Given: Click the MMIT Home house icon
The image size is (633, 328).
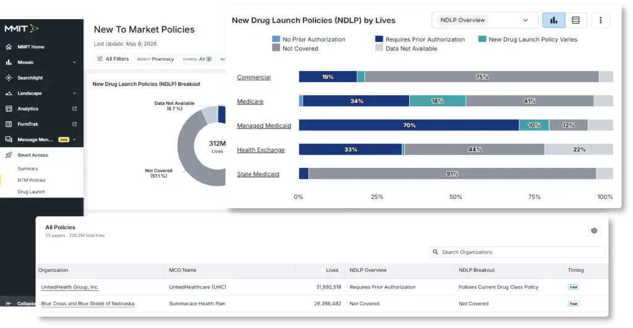Looking at the screenshot, I should click(9, 47).
